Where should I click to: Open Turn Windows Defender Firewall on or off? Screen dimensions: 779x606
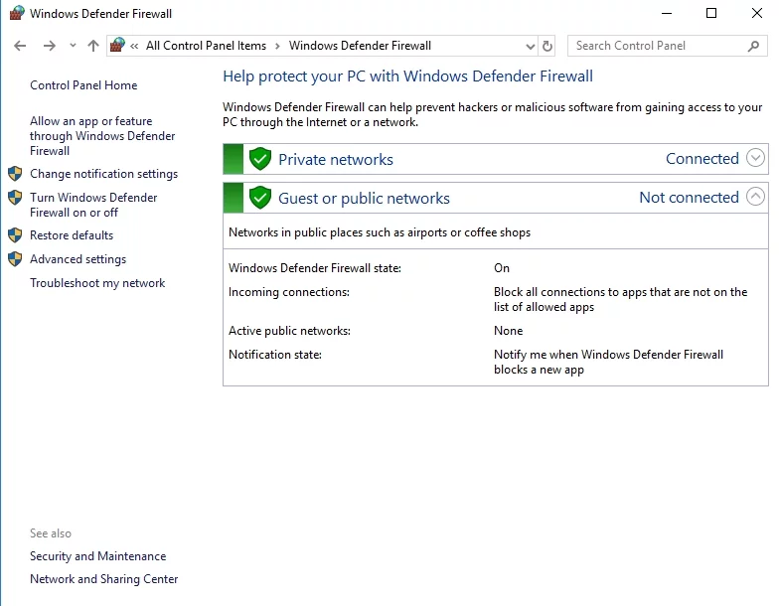(93, 205)
